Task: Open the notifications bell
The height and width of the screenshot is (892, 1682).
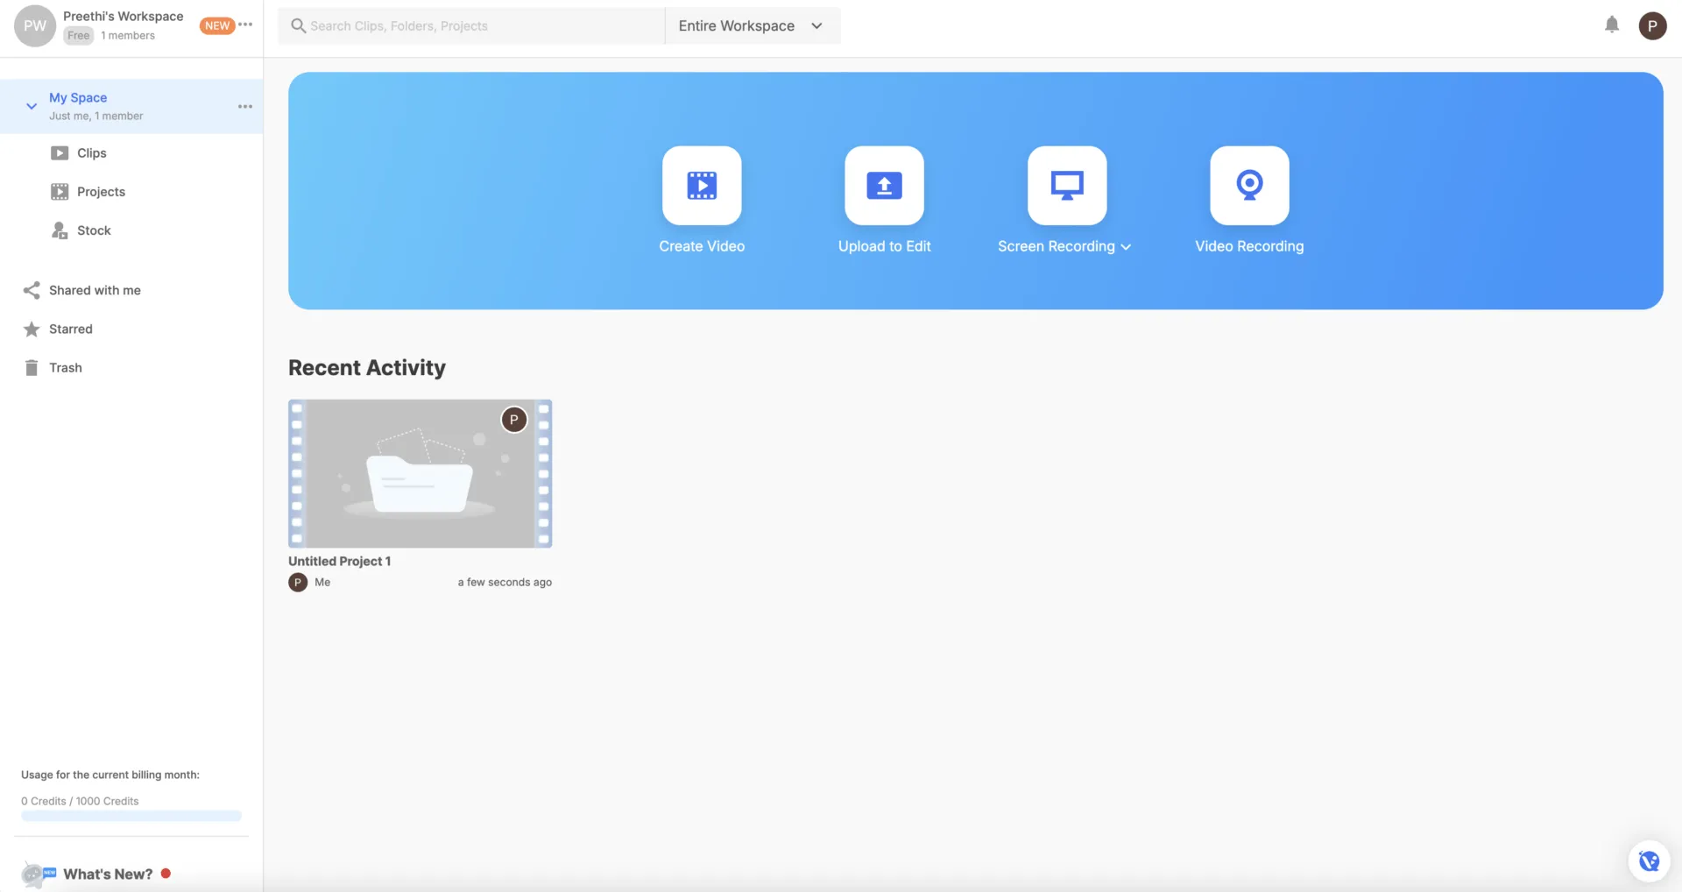Action: 1612,25
